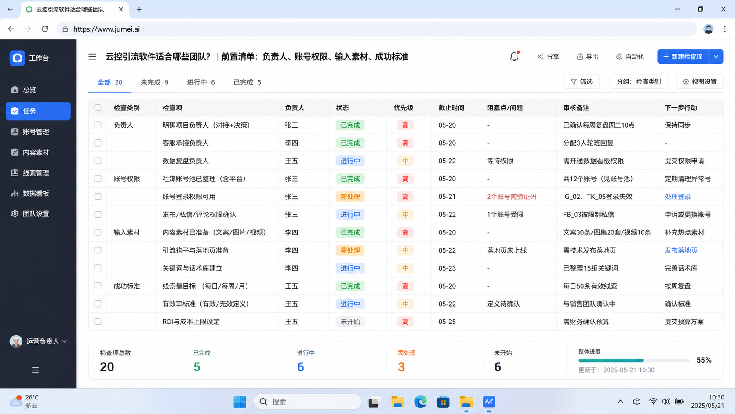This screenshot has width=735, height=414.
Task: Check the 数据复盘负责人 row checkbox
Action: click(98, 161)
